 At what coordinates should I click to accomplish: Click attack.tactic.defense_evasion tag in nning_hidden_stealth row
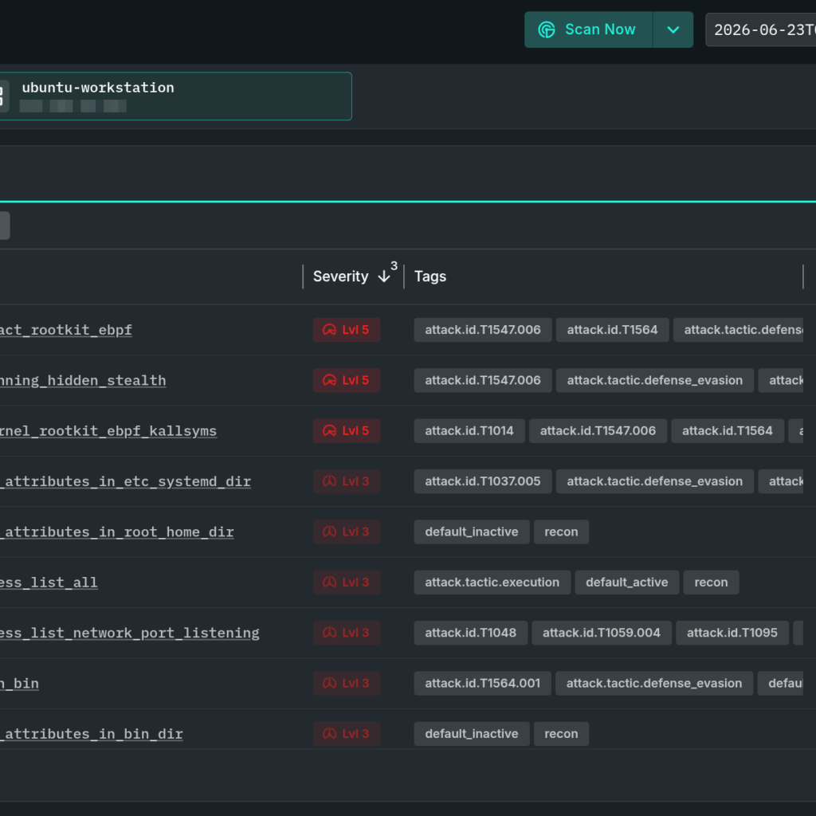(655, 380)
